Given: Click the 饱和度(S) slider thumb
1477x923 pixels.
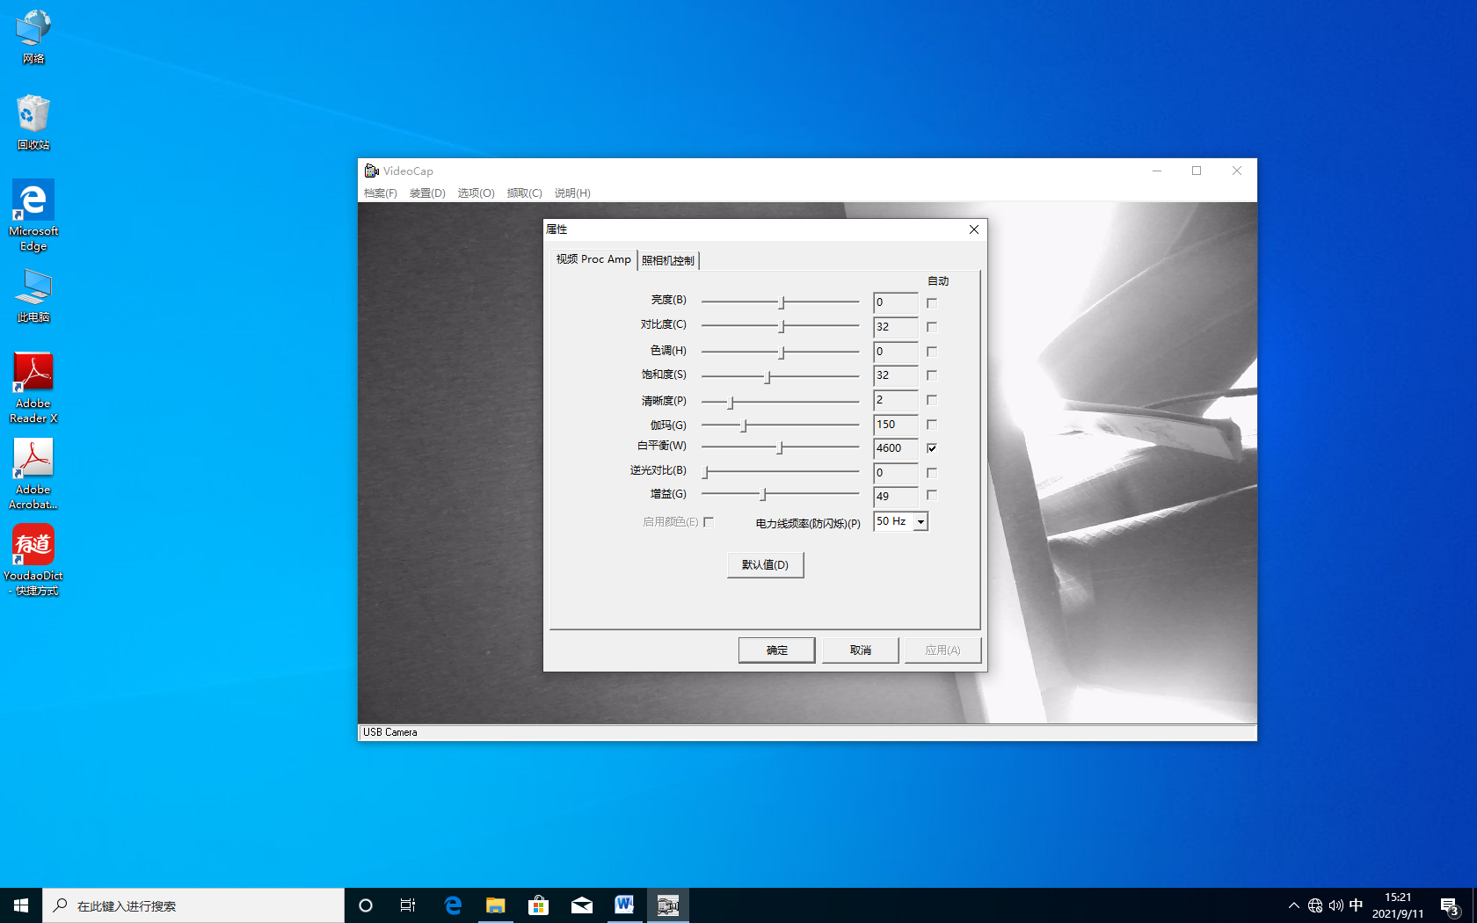Looking at the screenshot, I should tap(768, 376).
